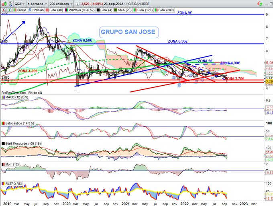Select the ZONA 6,50€ label over green cloud
Screen dimensions: 273x206
click(x=82, y=41)
